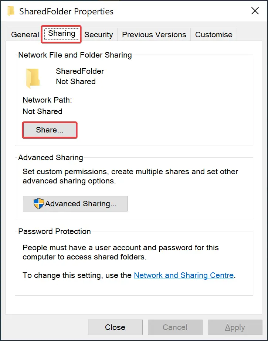Screen dimensions: 268x341
Task: Click the greyed-out Cancel button
Action: (175, 327)
